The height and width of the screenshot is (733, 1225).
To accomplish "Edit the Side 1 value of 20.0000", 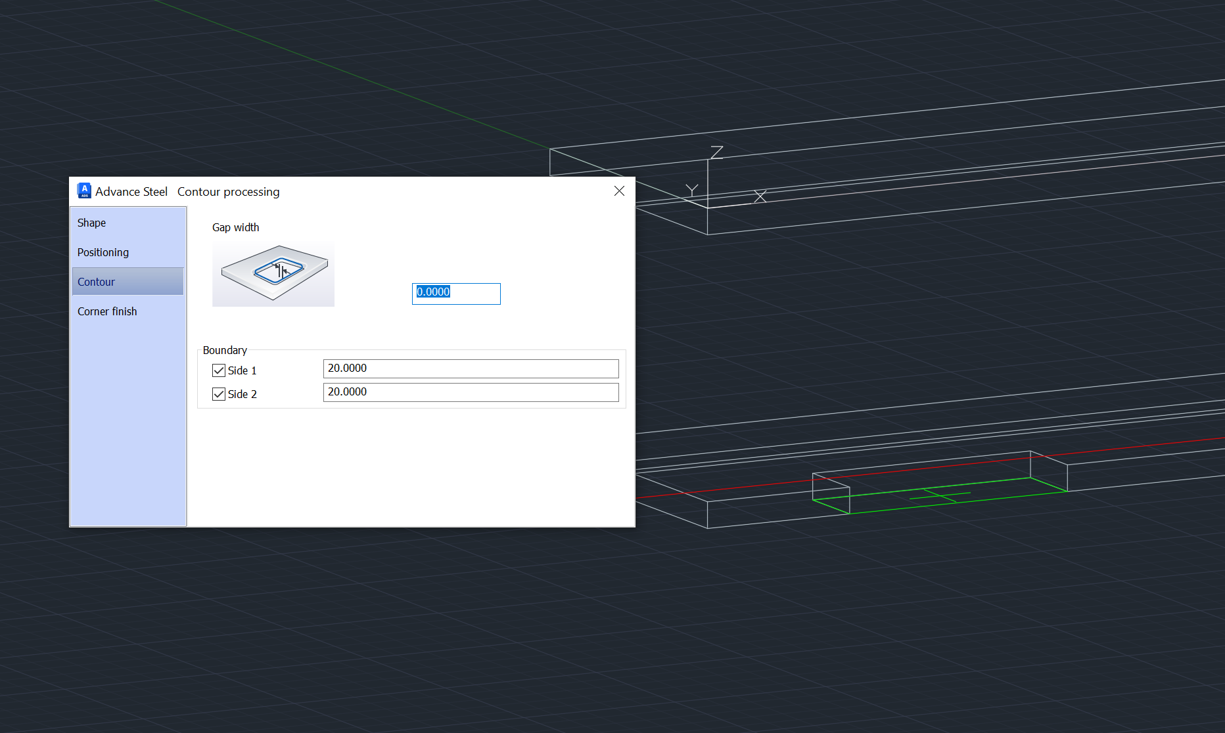I will tap(471, 368).
